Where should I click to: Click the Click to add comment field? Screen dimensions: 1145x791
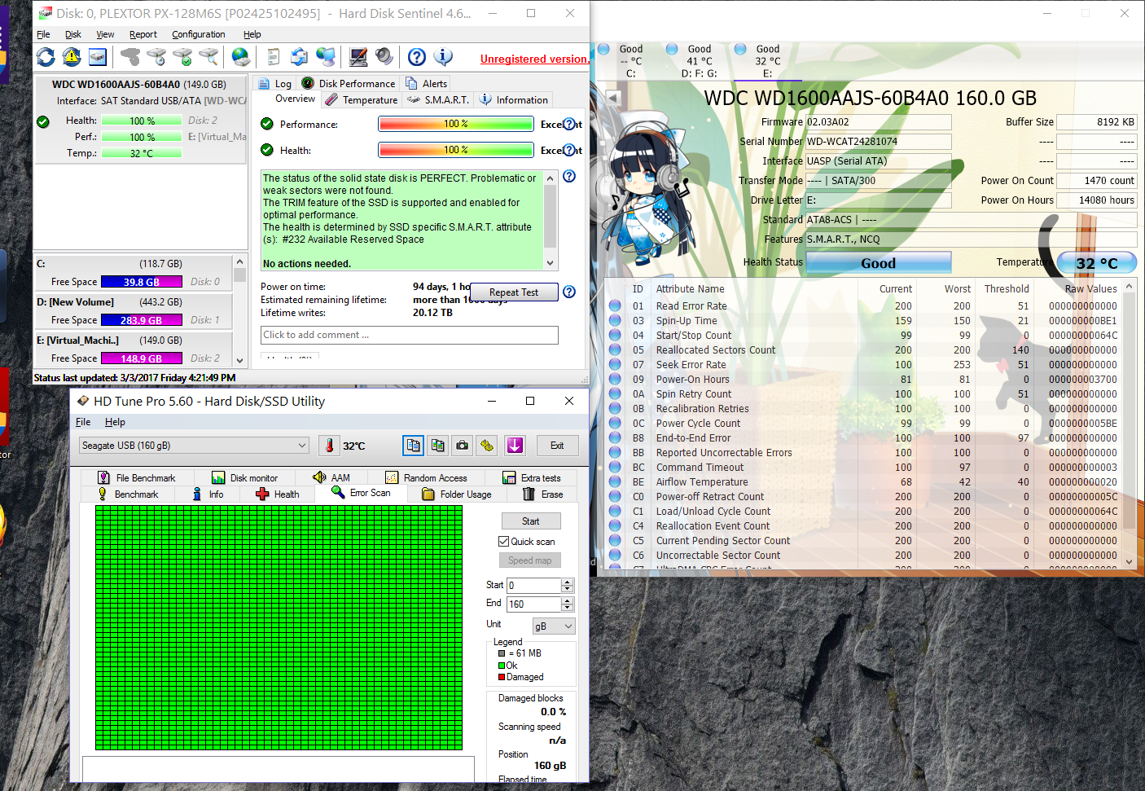point(410,335)
